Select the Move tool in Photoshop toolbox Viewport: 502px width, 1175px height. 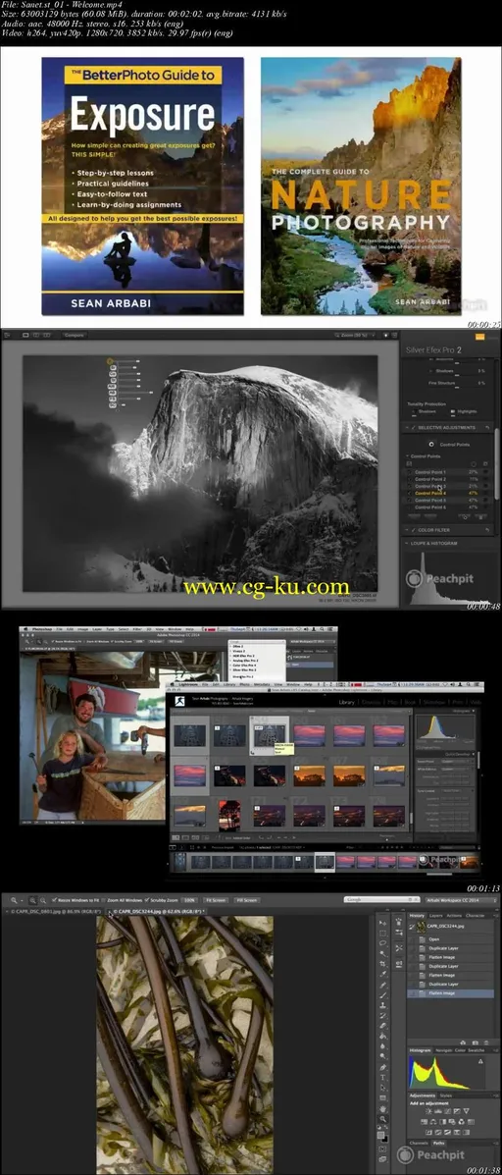click(x=382, y=923)
